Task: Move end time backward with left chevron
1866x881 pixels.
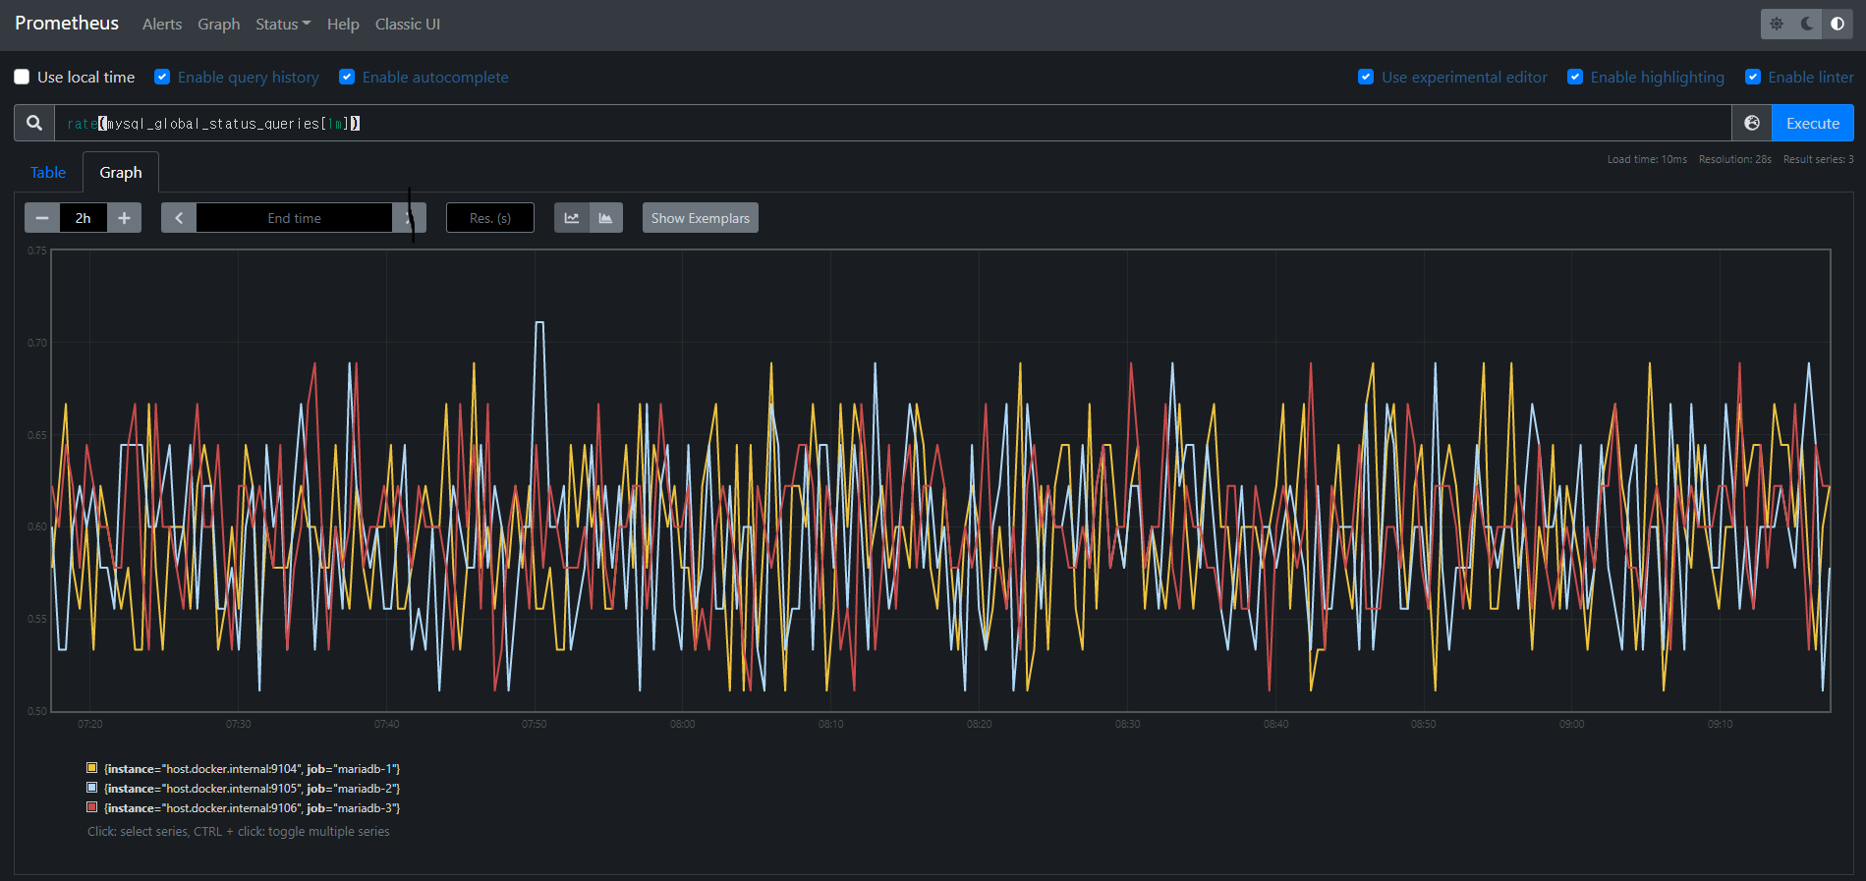Action: pyautogui.click(x=179, y=218)
